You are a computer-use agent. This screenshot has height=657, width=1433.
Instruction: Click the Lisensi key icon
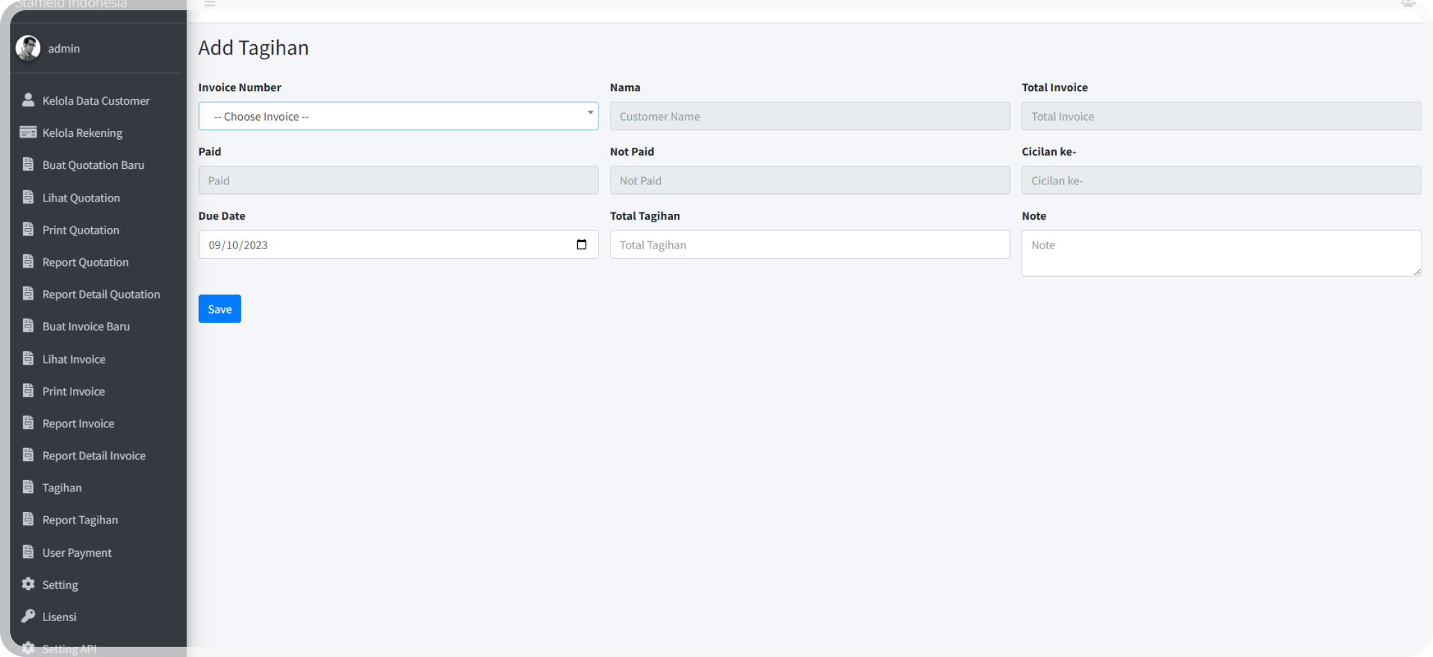[x=28, y=616]
